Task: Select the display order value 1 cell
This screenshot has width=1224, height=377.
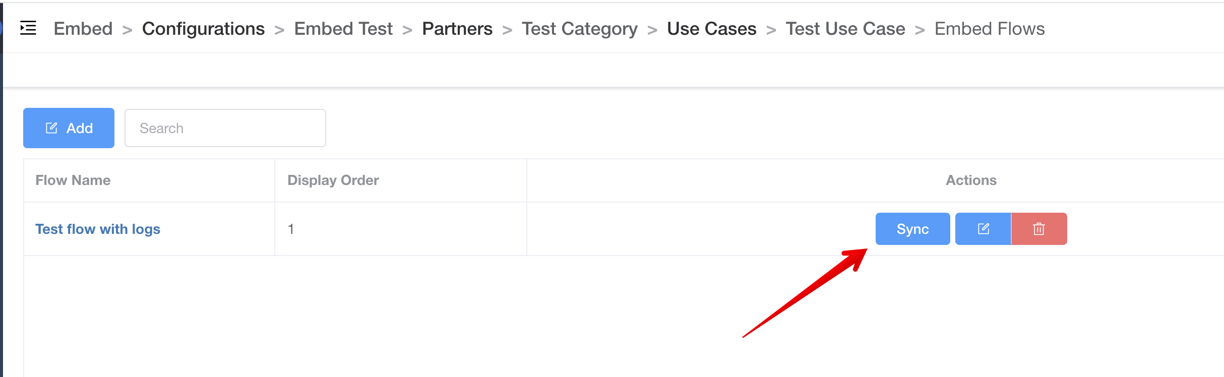Action: tap(291, 229)
